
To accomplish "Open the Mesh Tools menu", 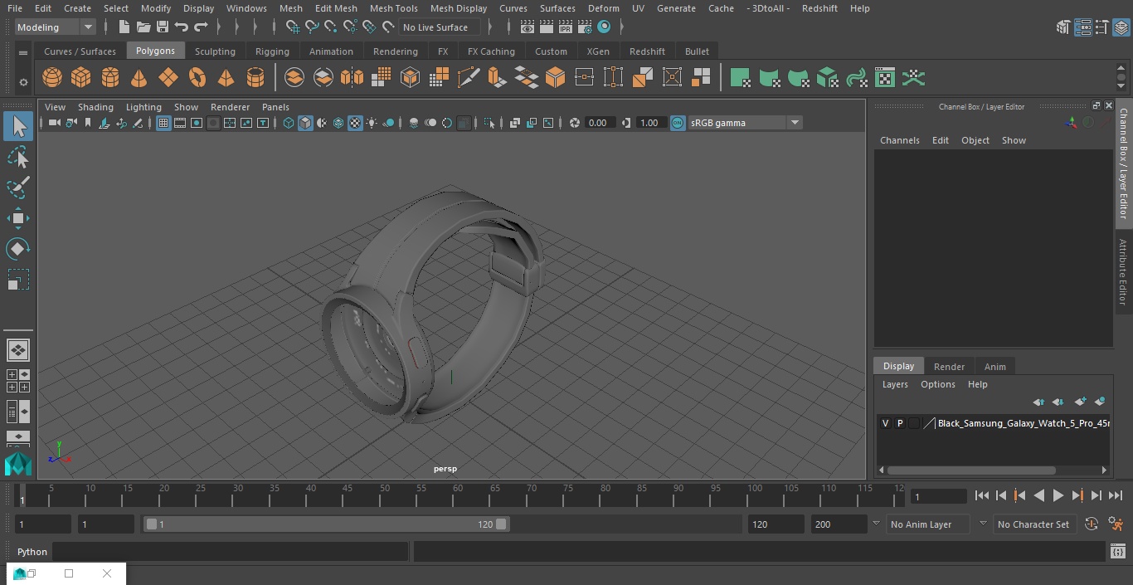I will coord(393,8).
